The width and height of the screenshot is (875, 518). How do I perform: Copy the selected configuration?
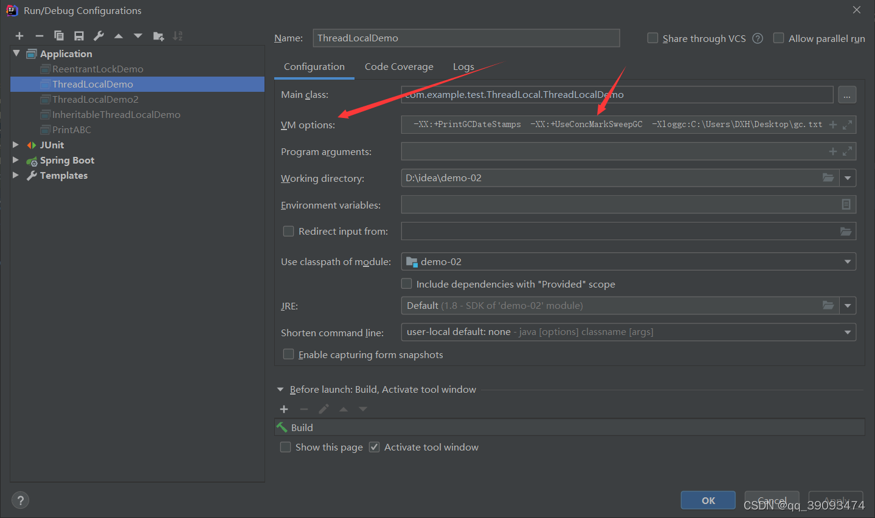click(x=59, y=36)
